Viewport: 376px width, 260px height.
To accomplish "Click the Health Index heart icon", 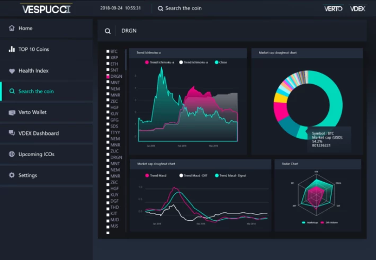I will (x=12, y=71).
